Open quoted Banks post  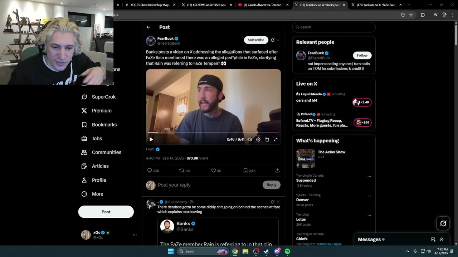pos(218,231)
